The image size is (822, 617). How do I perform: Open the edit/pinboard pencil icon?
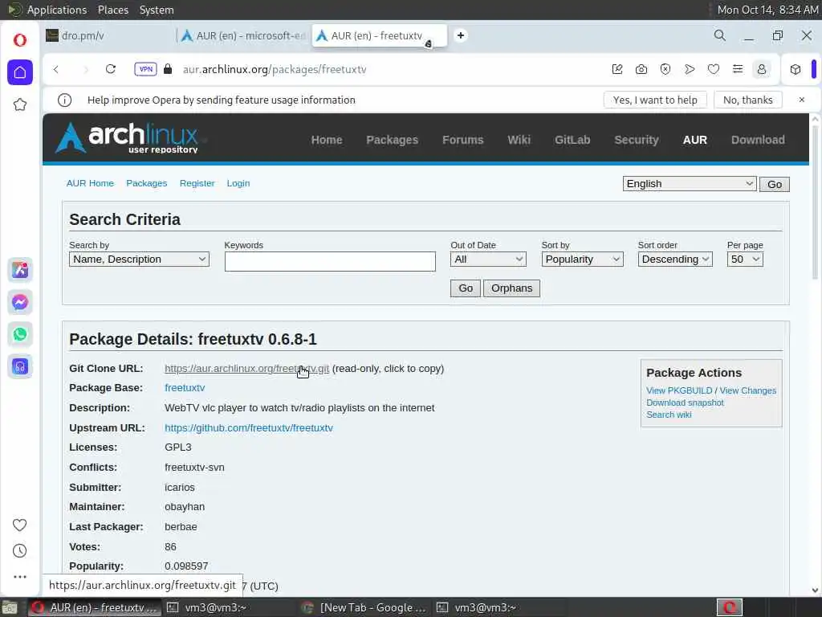click(x=617, y=69)
